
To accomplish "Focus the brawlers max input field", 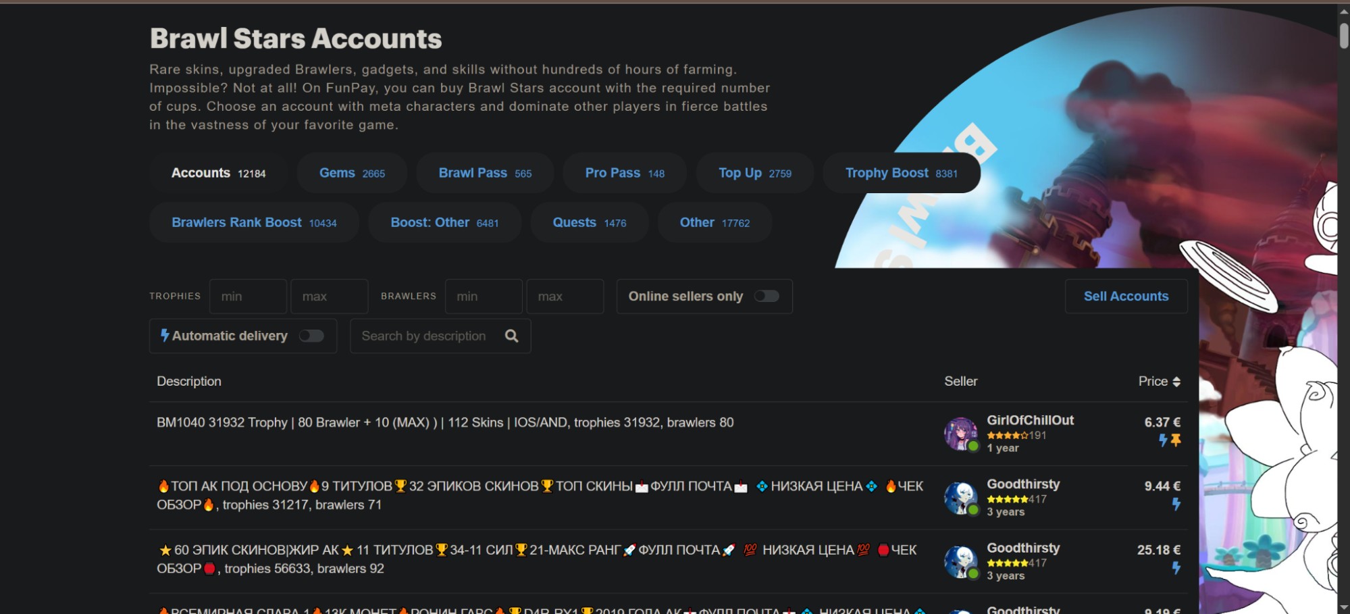I will (565, 297).
